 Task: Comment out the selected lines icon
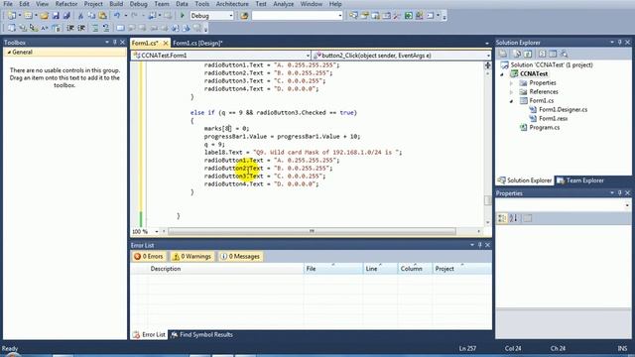point(95,28)
